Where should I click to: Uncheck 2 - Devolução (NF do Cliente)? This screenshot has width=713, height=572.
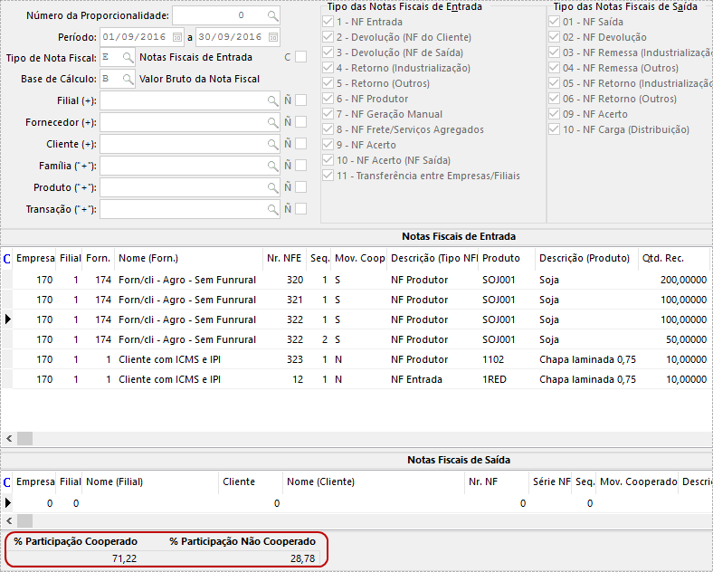[x=328, y=37]
